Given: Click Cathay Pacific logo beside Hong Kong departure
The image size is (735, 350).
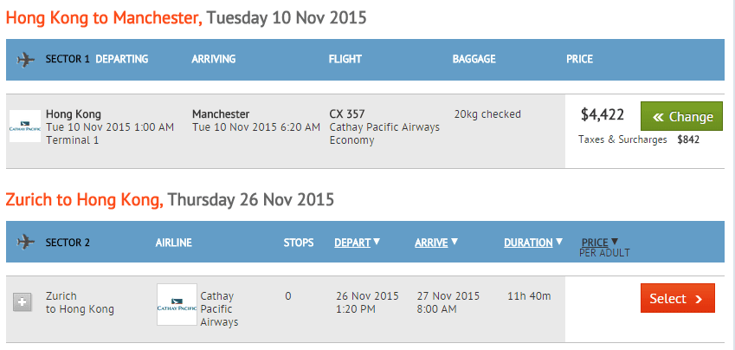Looking at the screenshot, I should pyautogui.click(x=24, y=126).
